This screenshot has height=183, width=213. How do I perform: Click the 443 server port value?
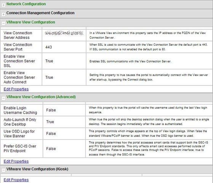pyautogui.click(x=49, y=47)
